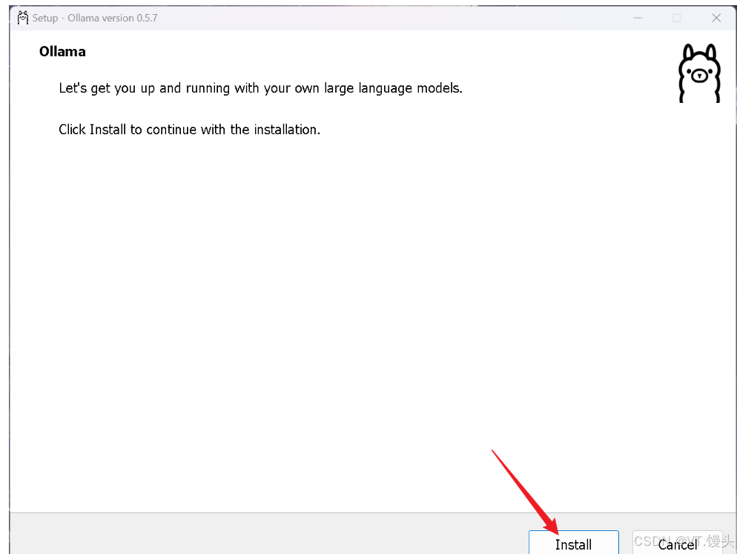This screenshot has width=737, height=554.
Task: Minimize the Ollama Setup window
Action: [638, 18]
